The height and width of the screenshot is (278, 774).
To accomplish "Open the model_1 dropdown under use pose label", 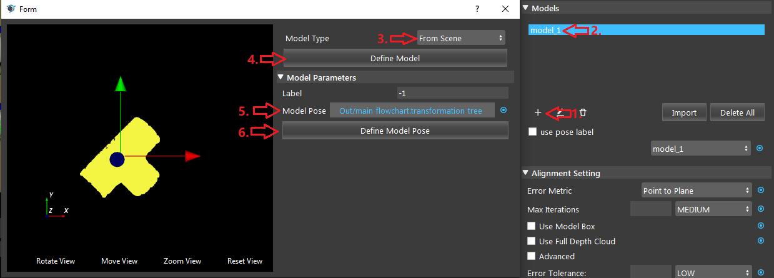I will [x=700, y=149].
